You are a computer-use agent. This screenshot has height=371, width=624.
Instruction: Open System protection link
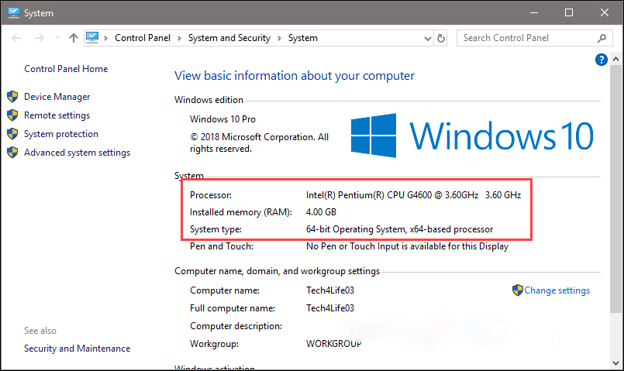point(60,134)
